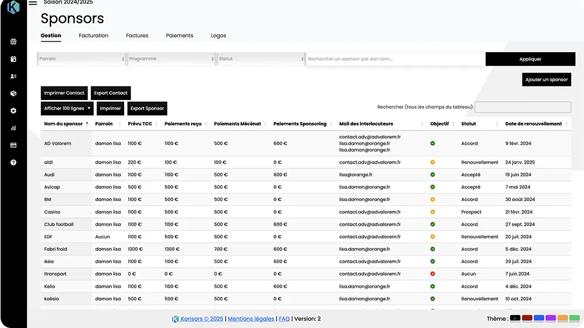Sort by Paiements Sponsoring column

click(x=302, y=124)
